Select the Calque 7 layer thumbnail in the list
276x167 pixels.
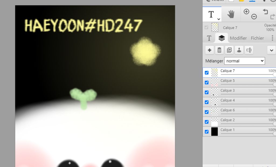[214, 72]
